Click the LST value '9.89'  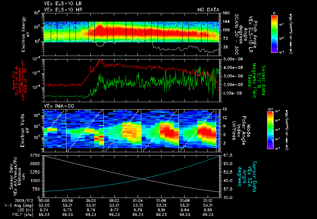click(208, 210)
